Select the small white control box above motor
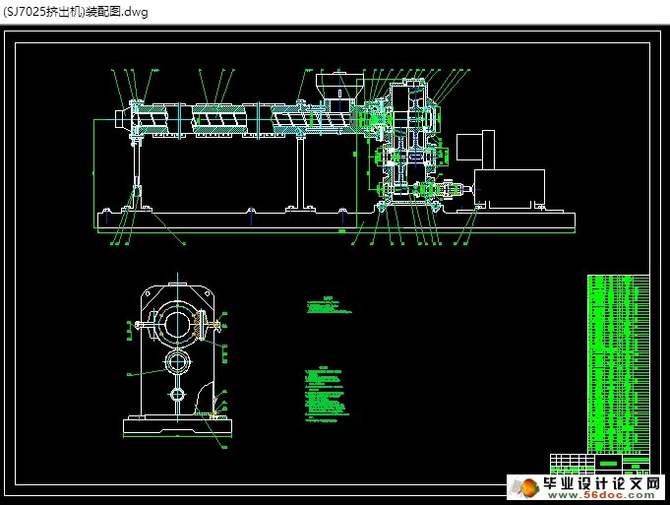Viewport: 670px width, 505px height. 469,149
